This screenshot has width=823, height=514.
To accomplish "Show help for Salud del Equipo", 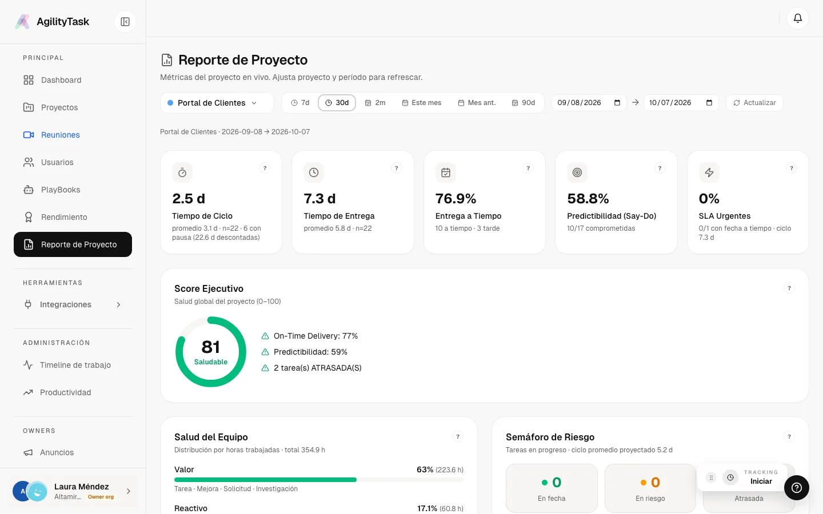I will 458,436.
